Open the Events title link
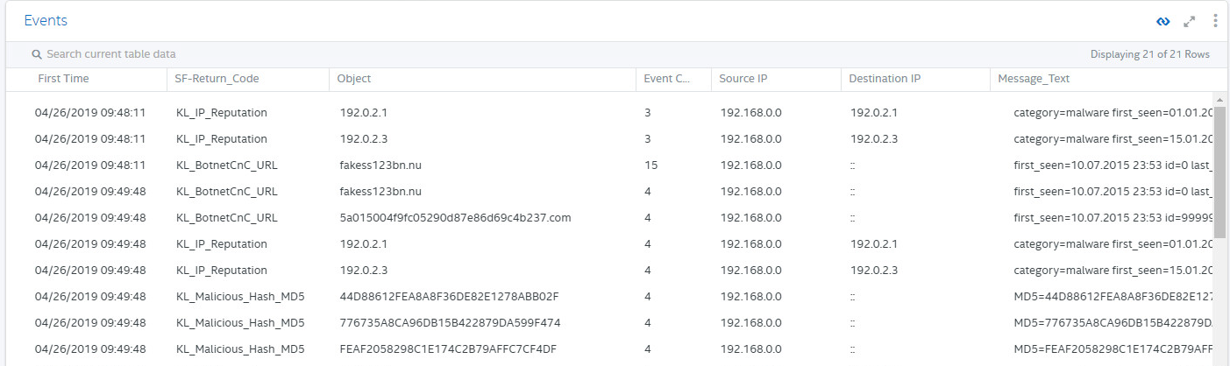 tap(46, 21)
